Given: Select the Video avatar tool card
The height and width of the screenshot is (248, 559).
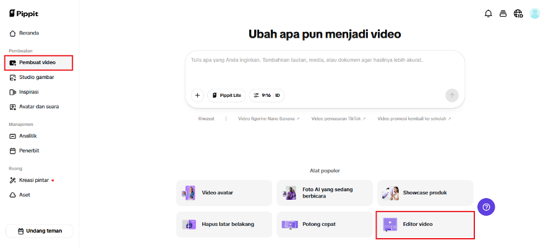Looking at the screenshot, I should point(224,192).
